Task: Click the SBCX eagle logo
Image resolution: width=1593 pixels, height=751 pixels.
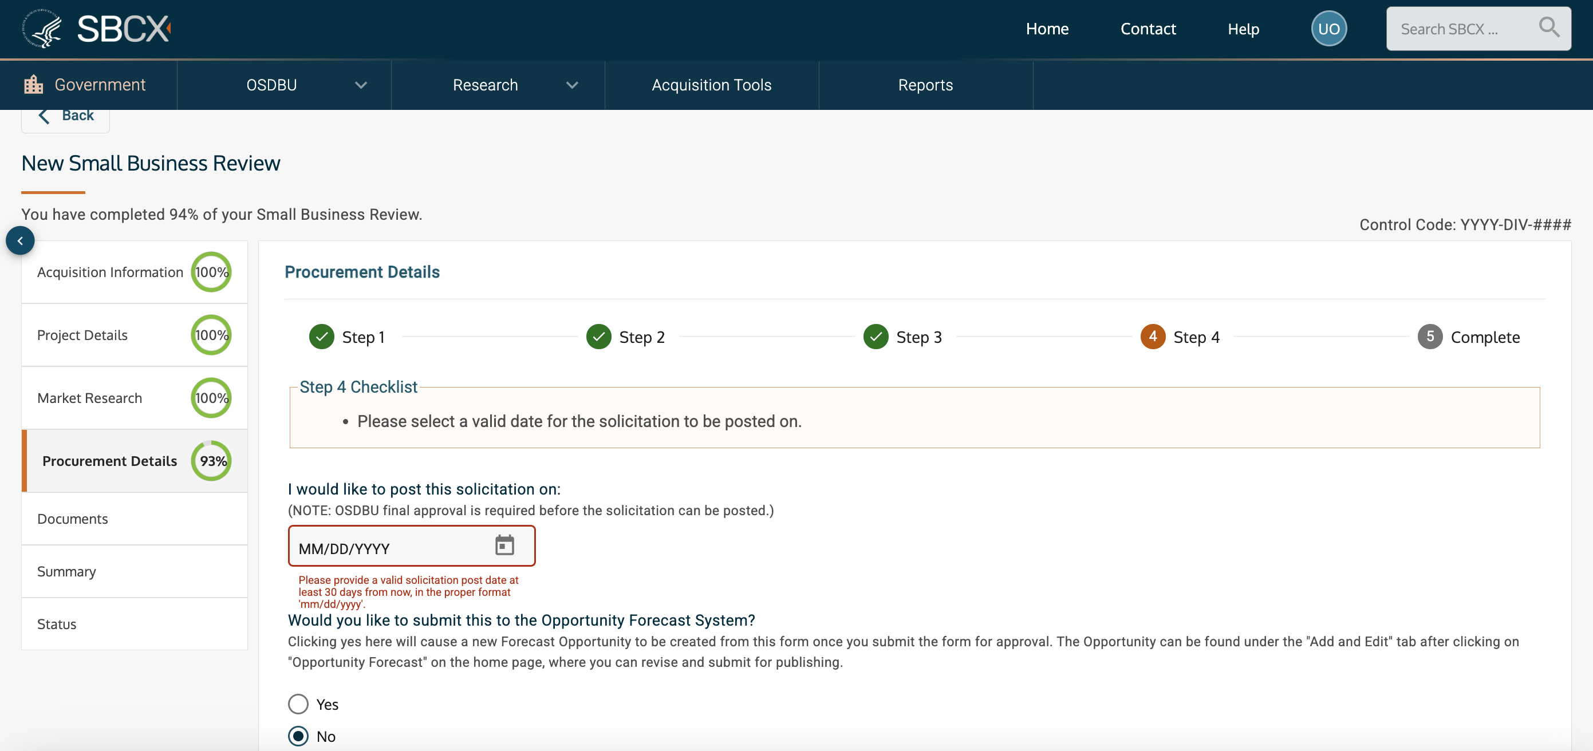Action: pyautogui.click(x=42, y=29)
